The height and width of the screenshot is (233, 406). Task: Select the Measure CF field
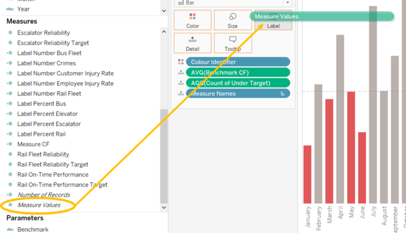coord(33,144)
